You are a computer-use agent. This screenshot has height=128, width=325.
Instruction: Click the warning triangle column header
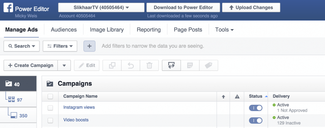pos(237,96)
